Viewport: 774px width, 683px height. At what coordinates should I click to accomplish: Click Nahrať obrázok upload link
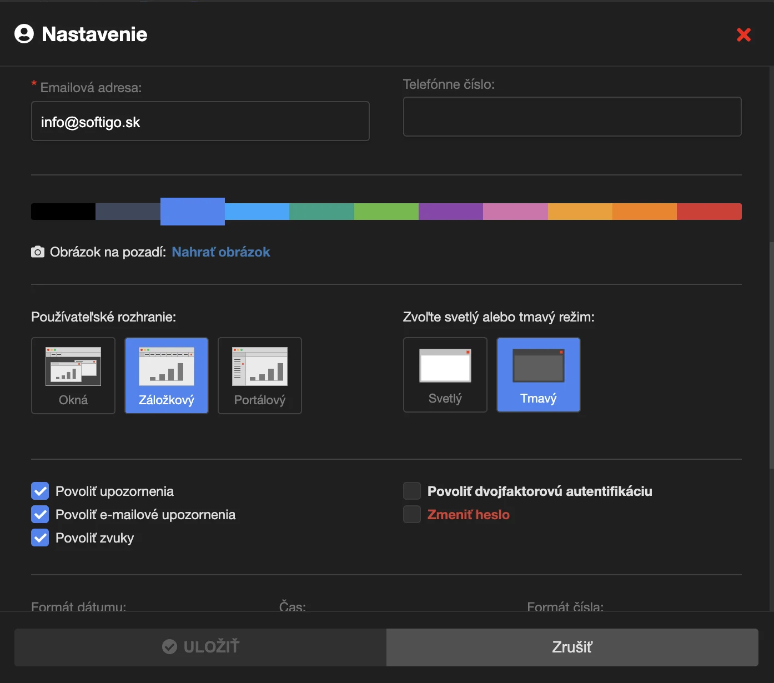[221, 252]
